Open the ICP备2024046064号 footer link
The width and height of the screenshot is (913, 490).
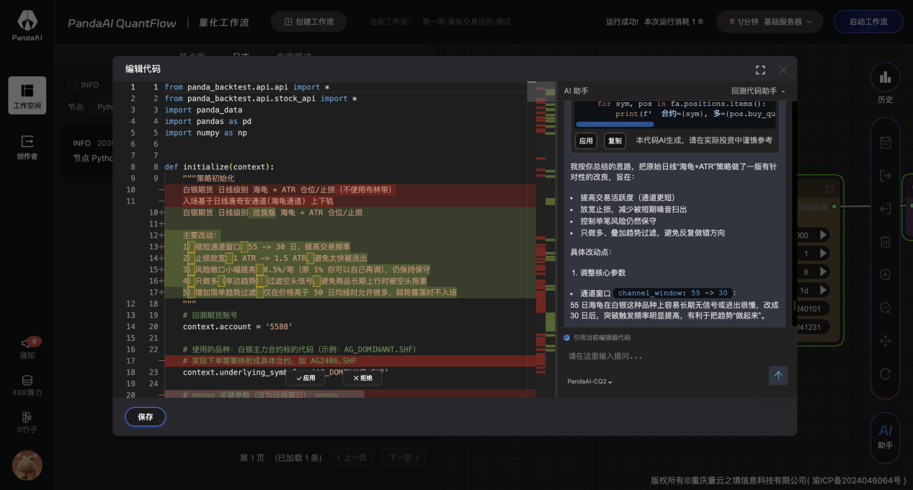pyautogui.click(x=855, y=481)
